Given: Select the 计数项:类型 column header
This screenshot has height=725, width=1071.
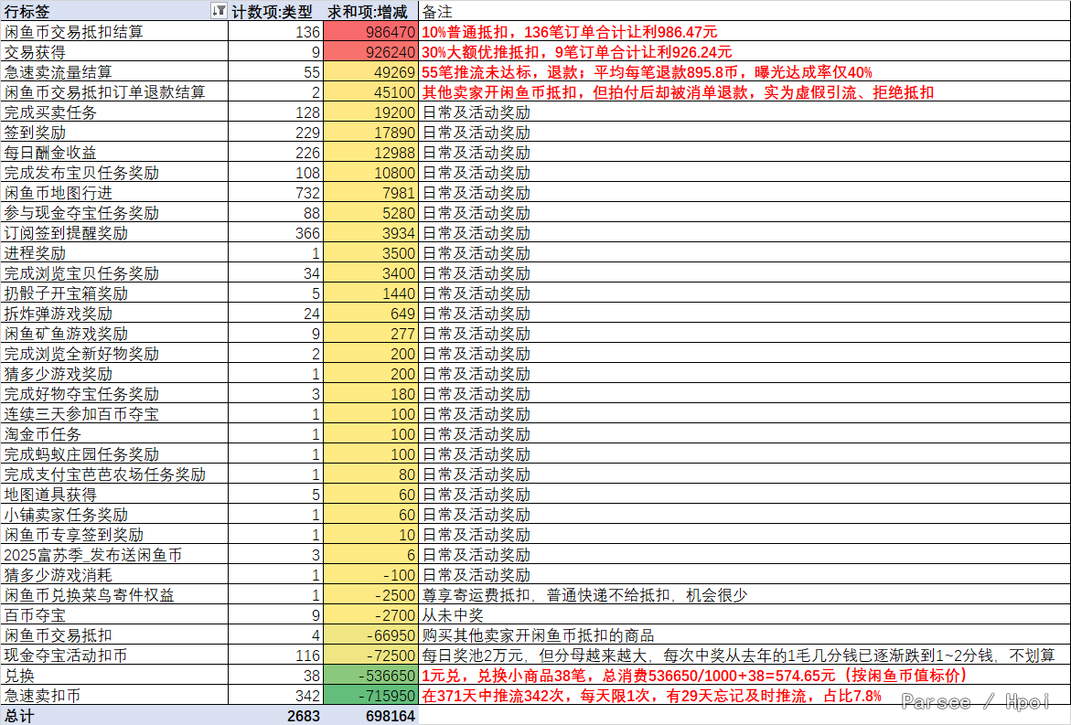Looking at the screenshot, I should (x=275, y=11).
